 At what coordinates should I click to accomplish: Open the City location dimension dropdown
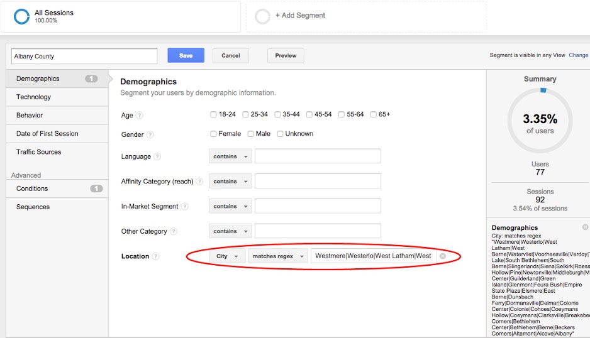click(227, 256)
